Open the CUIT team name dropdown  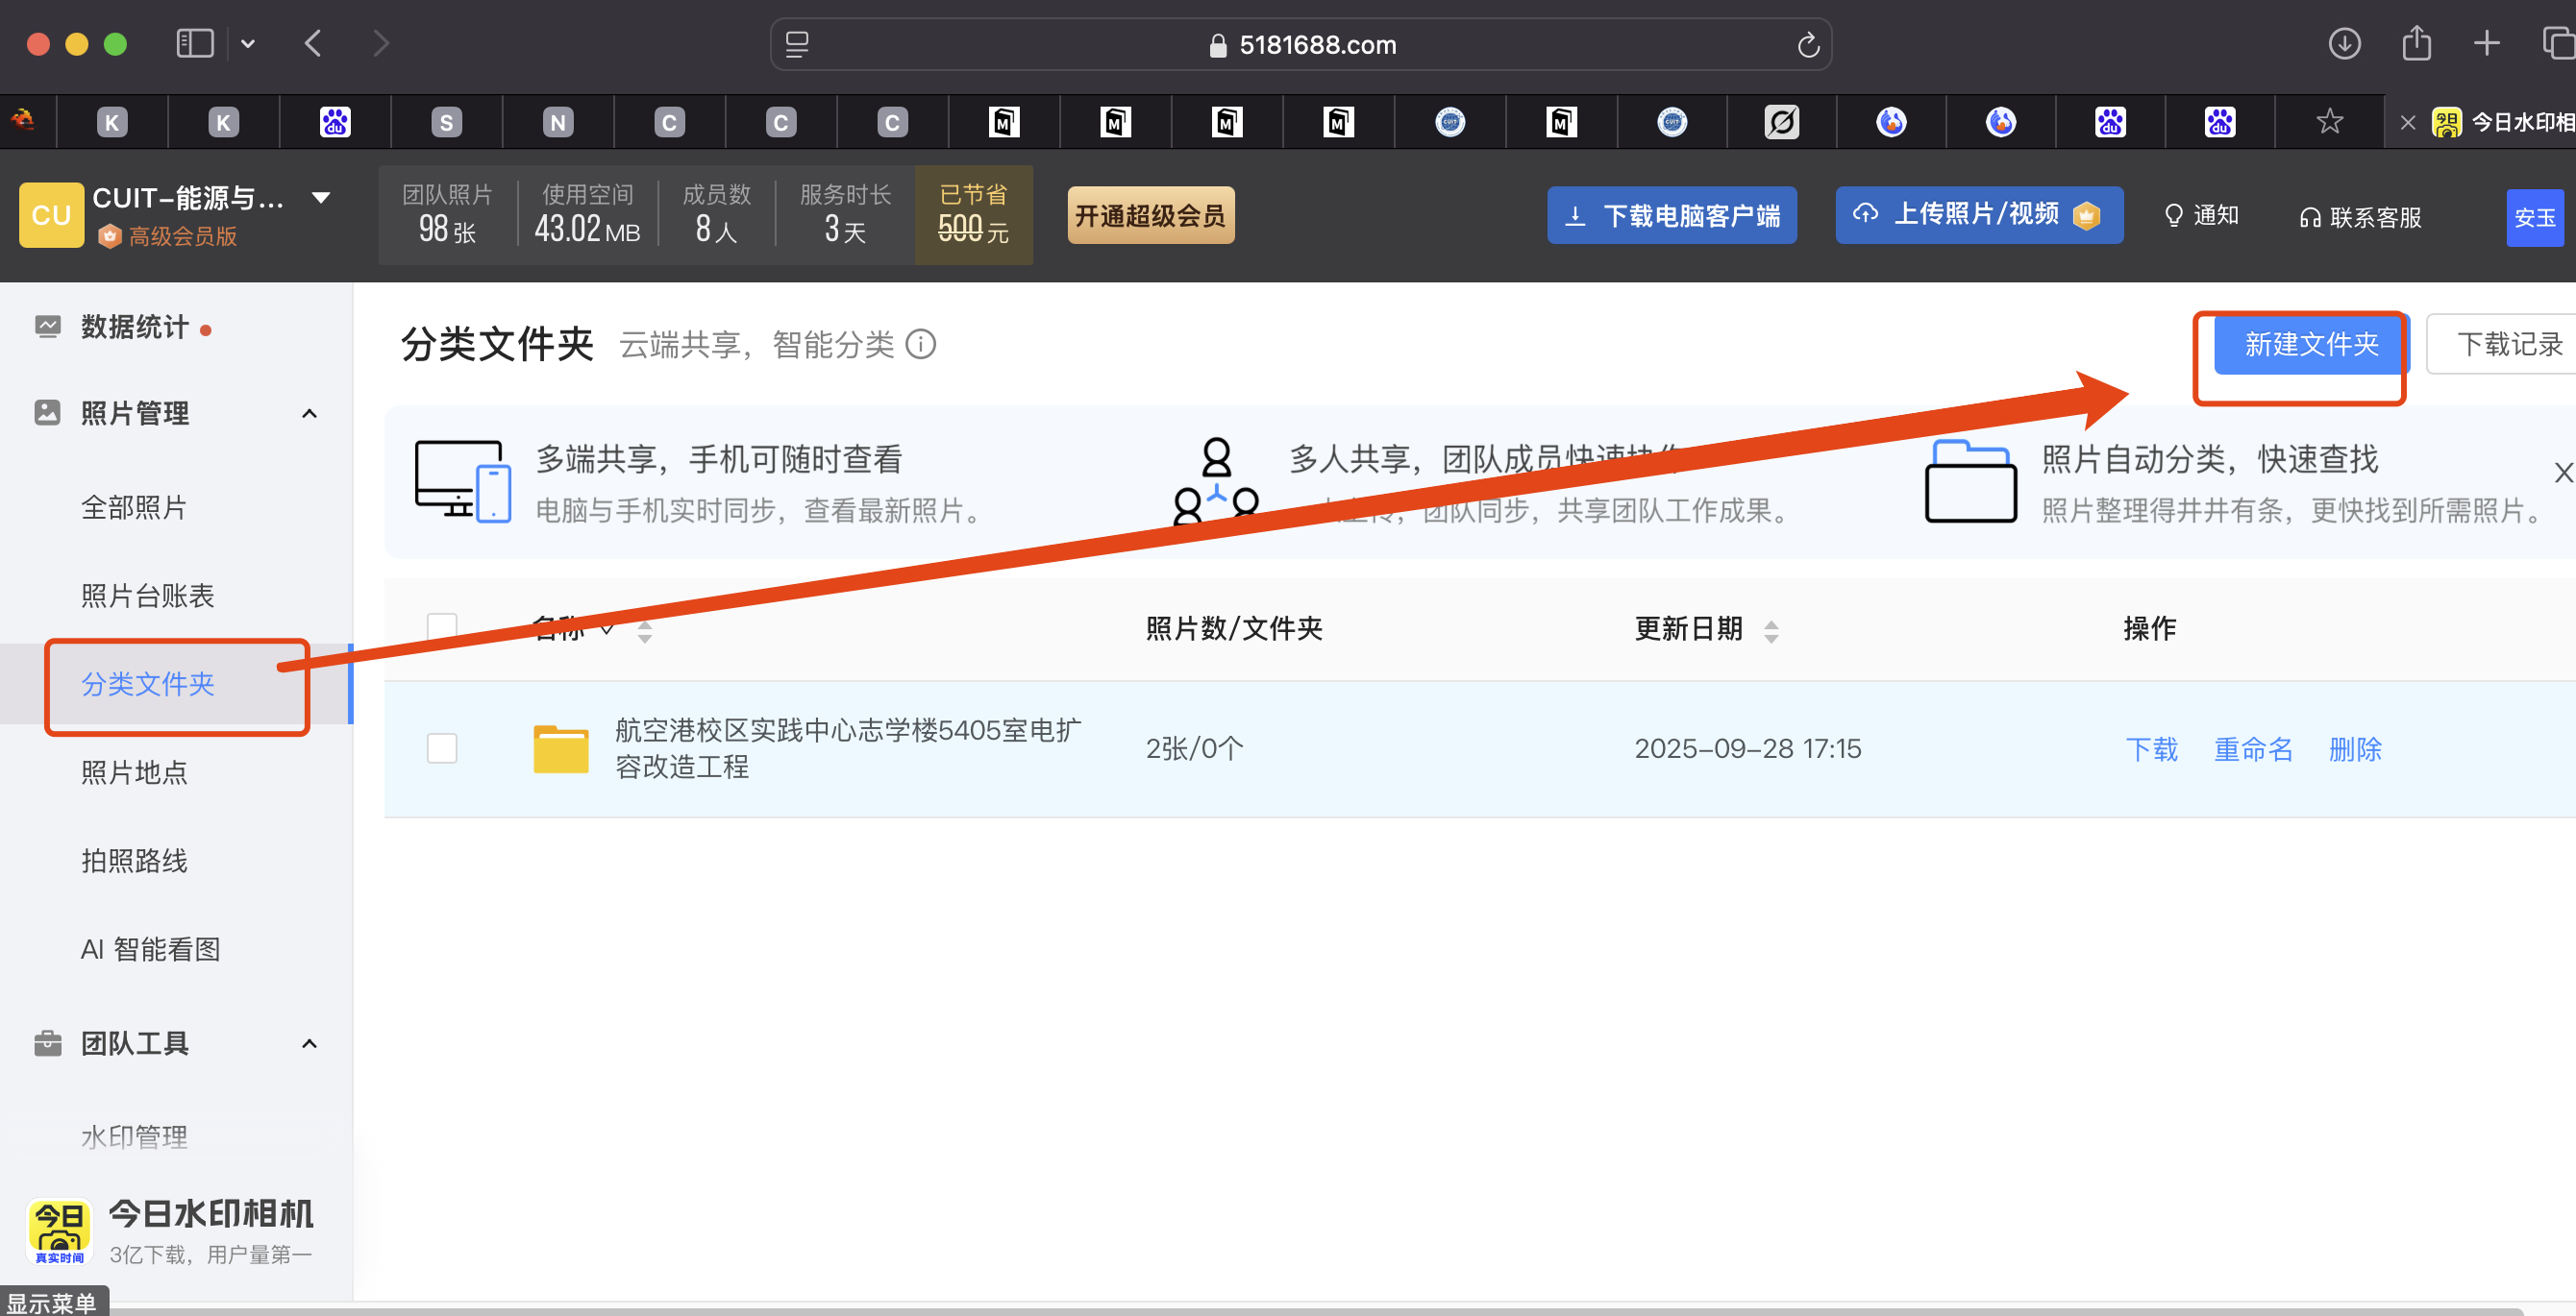tap(321, 198)
